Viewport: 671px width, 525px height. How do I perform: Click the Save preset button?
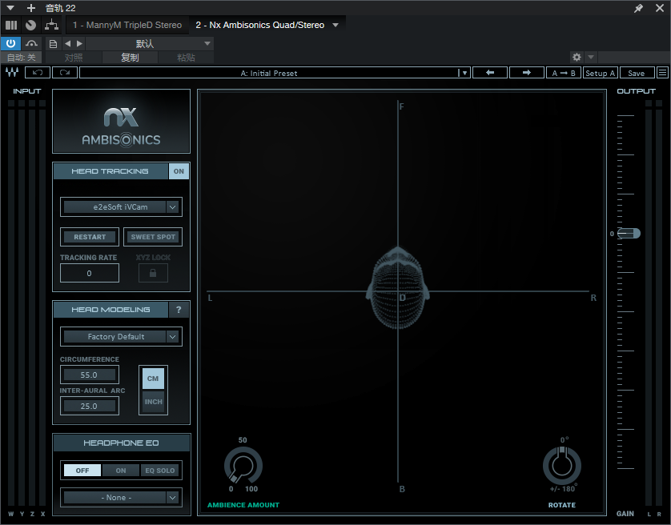[x=637, y=73]
